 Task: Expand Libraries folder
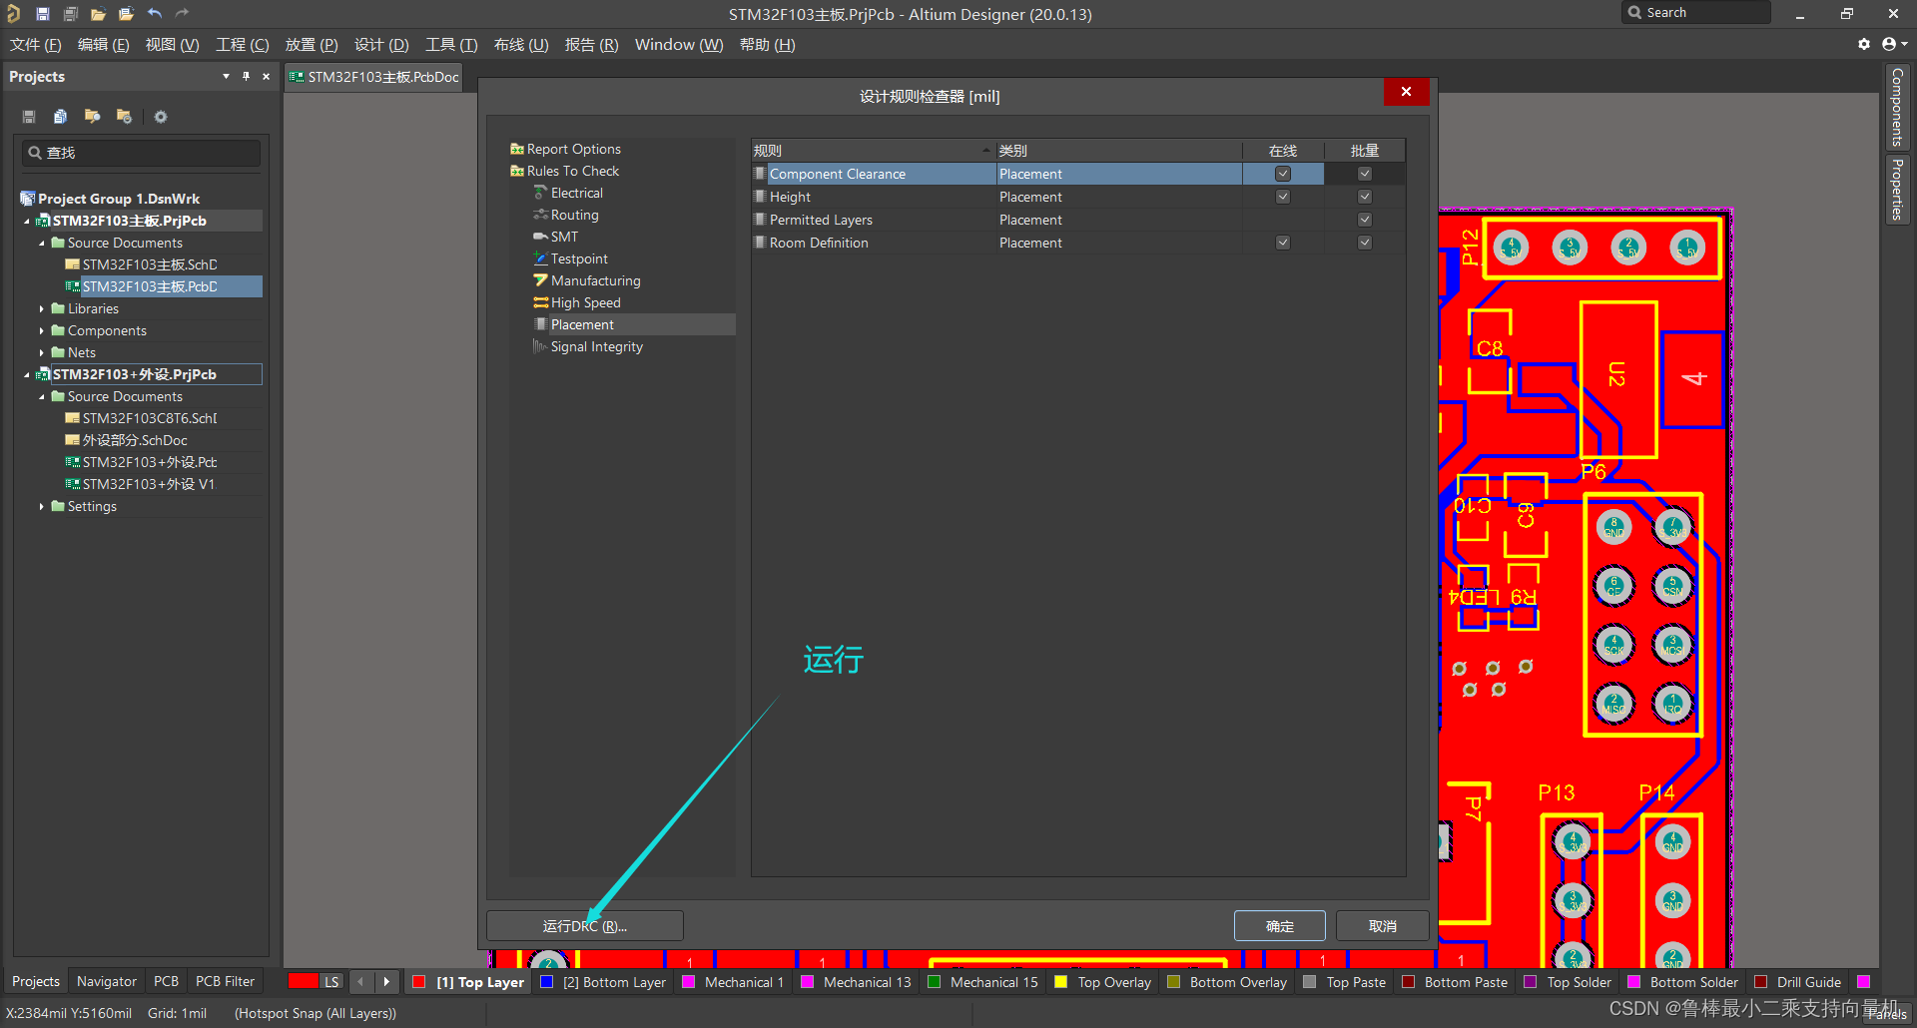click(x=42, y=308)
